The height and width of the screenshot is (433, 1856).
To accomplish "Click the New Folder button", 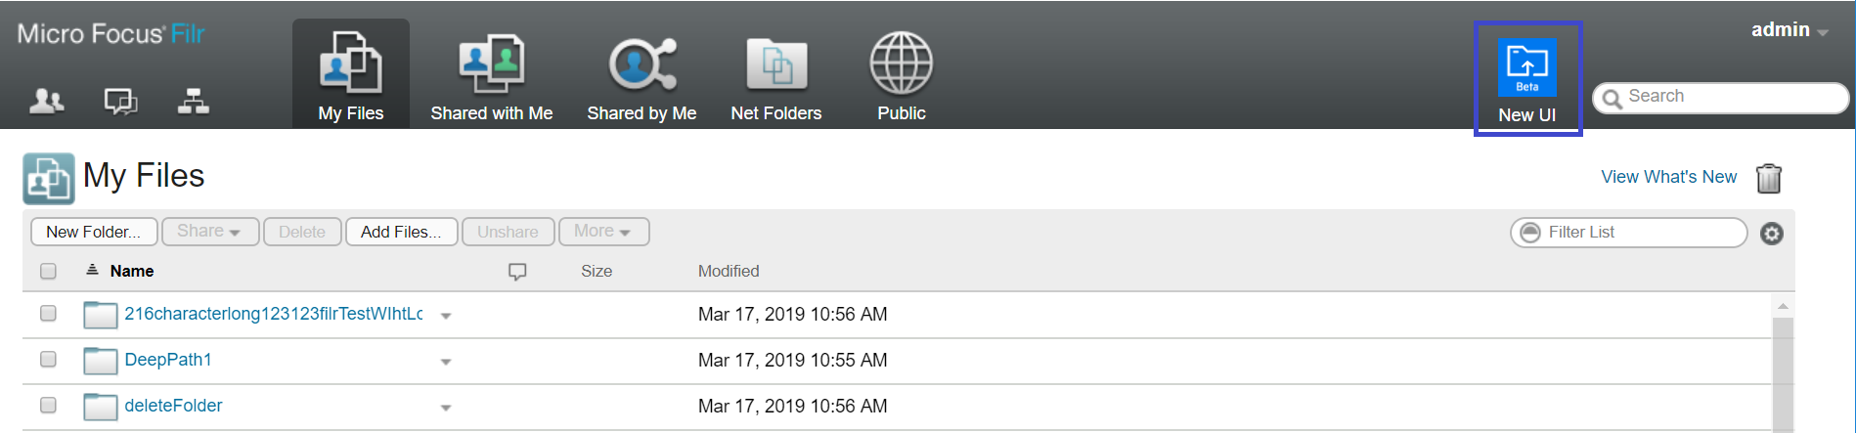I will tap(93, 232).
